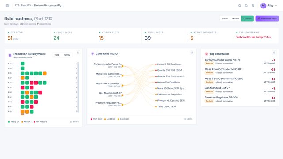Click the -31 qty short value
Screen dimensions: 283x159
point(273,70)
